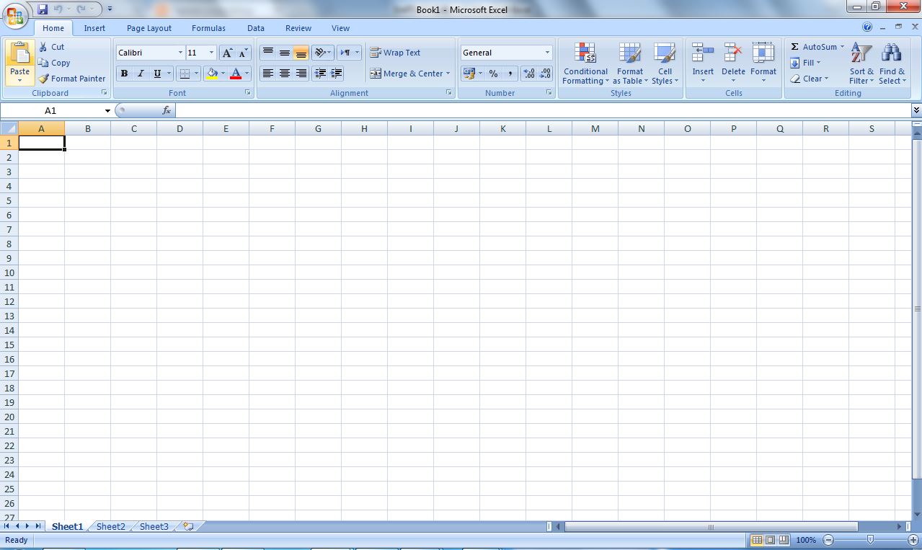The height and width of the screenshot is (550, 922).
Task: Toggle Align Text Left
Action: point(267,74)
